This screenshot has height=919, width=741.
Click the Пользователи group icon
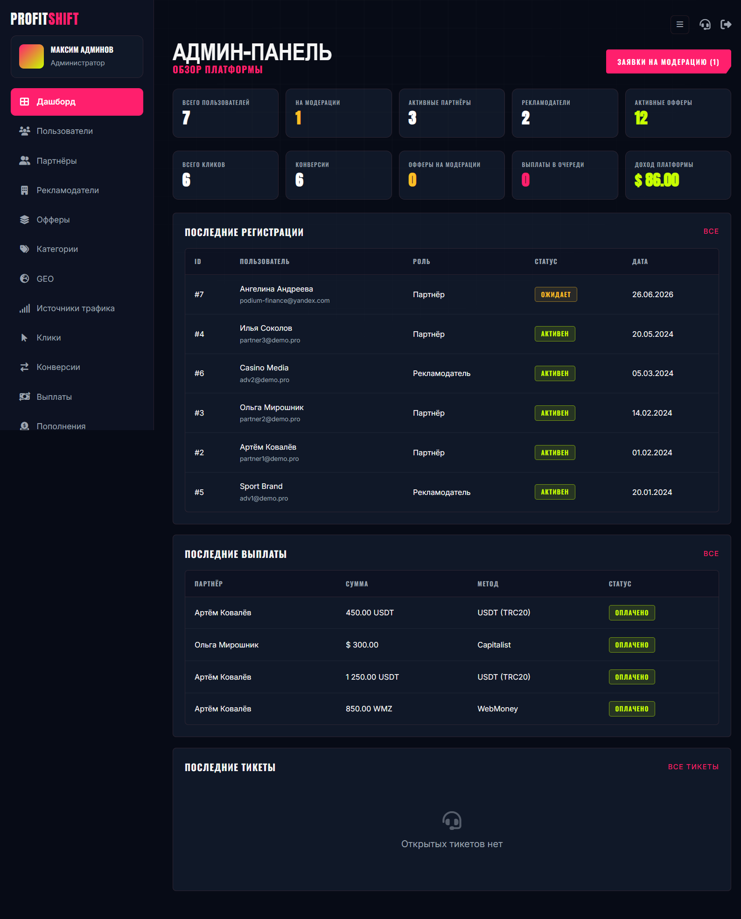click(25, 131)
